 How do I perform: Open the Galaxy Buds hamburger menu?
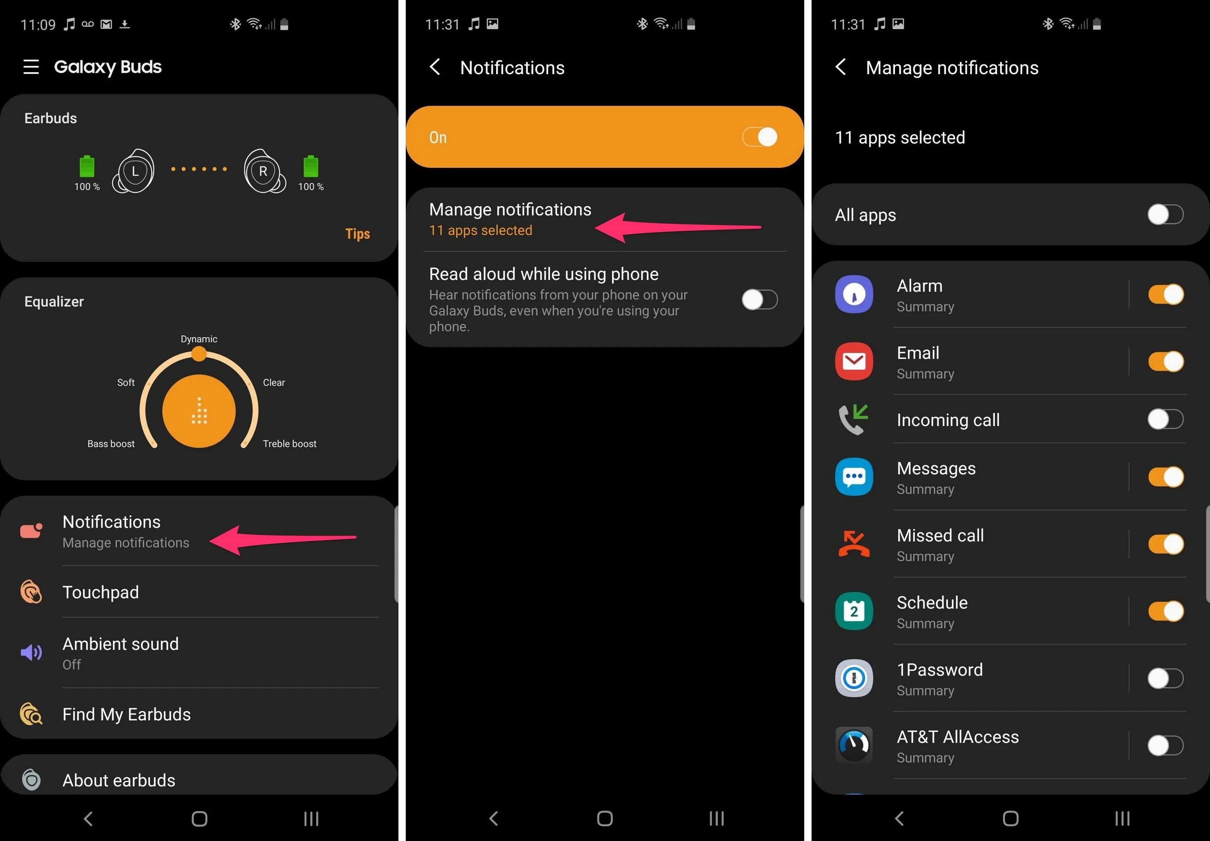pos(32,66)
